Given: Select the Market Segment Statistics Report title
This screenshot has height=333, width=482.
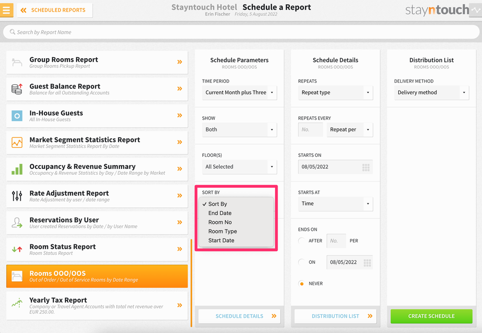Looking at the screenshot, I should (85, 139).
